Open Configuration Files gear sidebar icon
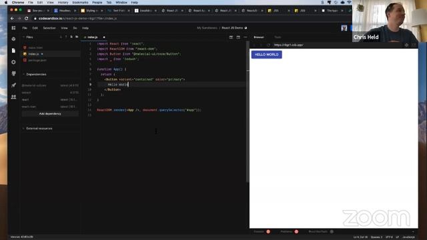Image resolution: width=427 pixels, height=240 pixels. [13, 62]
